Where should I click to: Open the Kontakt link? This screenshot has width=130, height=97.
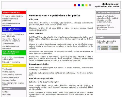coord(5,92)
